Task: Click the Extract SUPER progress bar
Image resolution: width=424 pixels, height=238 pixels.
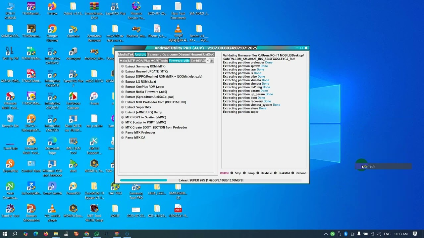Action: click(211, 180)
